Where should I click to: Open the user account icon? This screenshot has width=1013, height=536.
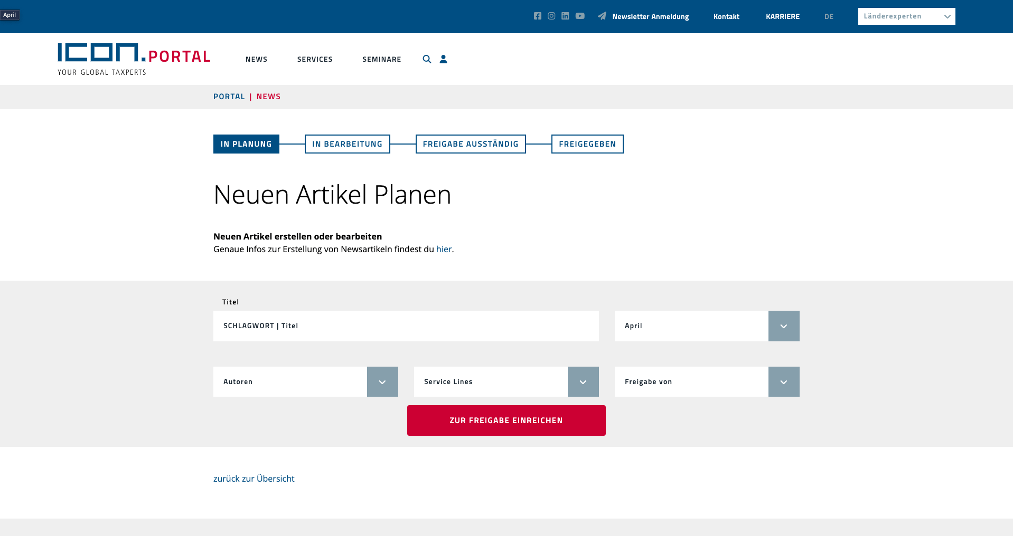444,59
